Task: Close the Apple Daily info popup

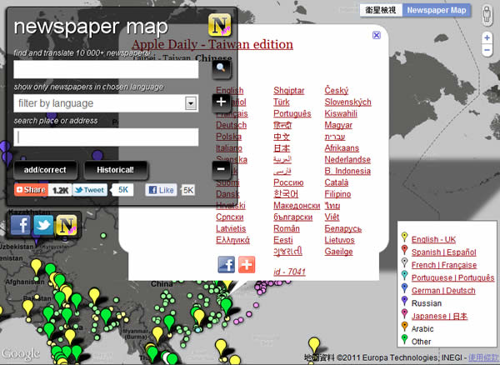Action: (377, 35)
